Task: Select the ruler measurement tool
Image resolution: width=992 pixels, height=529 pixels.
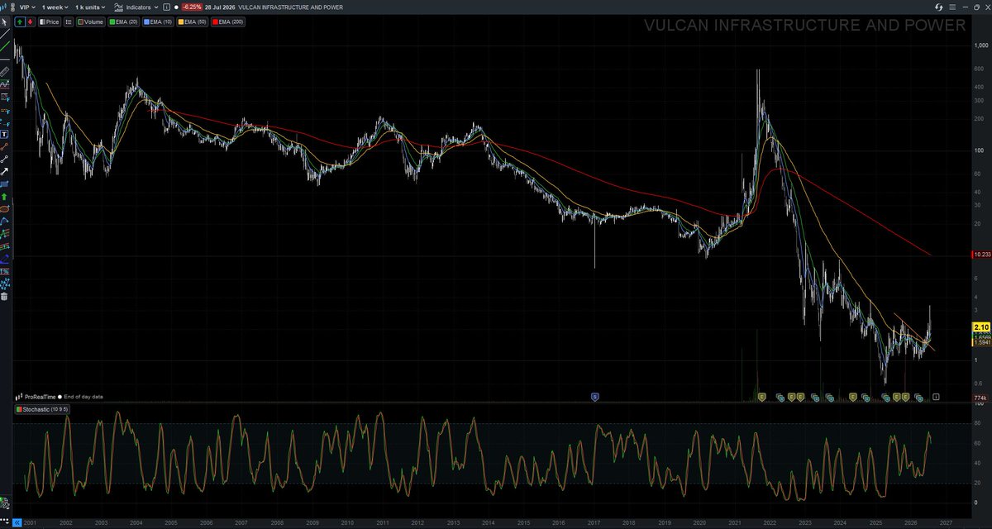Action: (x=5, y=71)
